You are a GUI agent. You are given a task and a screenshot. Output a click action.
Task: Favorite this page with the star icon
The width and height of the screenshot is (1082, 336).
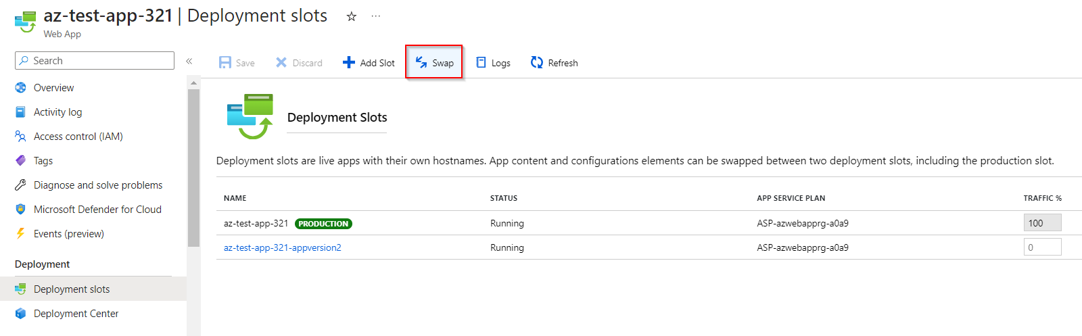[352, 16]
